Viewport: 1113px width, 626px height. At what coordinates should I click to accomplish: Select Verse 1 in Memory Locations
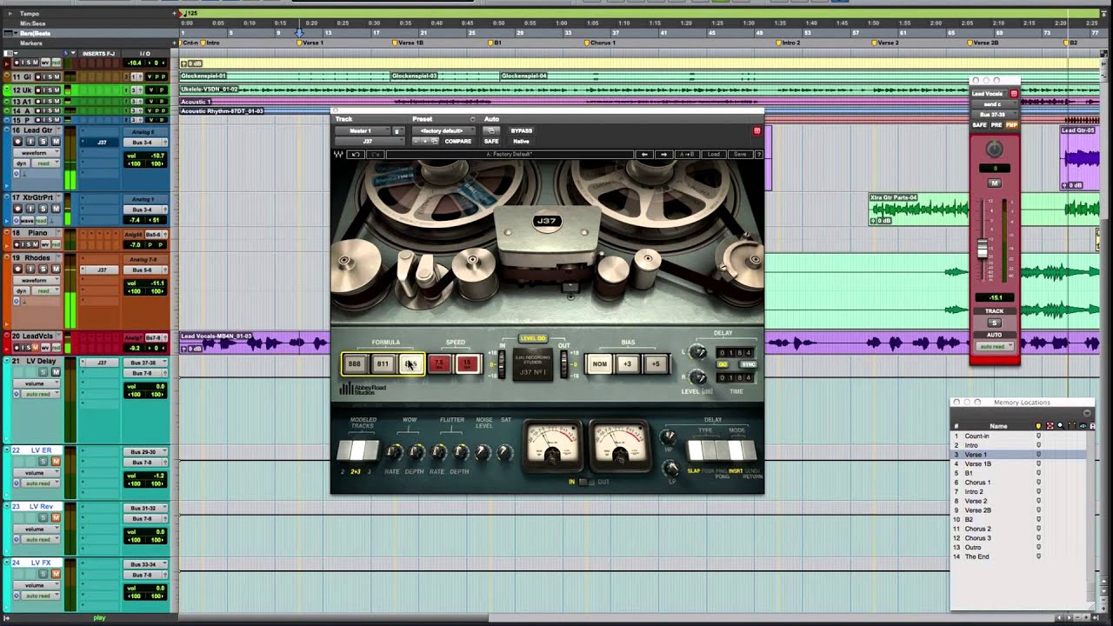[976, 455]
